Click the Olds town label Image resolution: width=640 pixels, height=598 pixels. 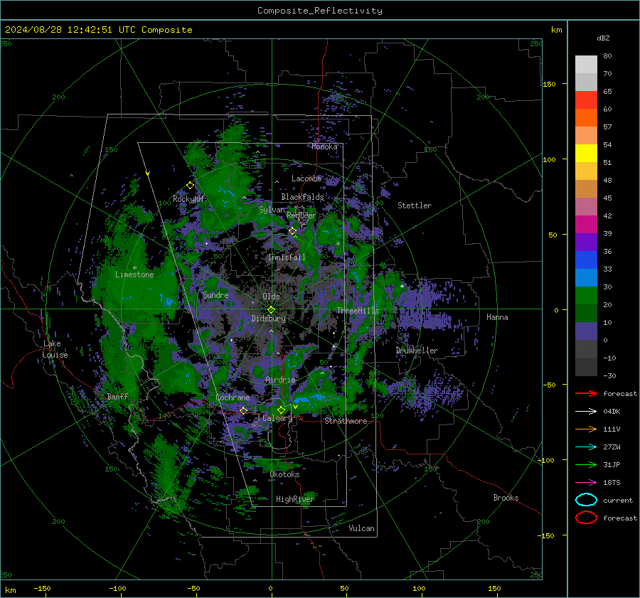pyautogui.click(x=271, y=297)
